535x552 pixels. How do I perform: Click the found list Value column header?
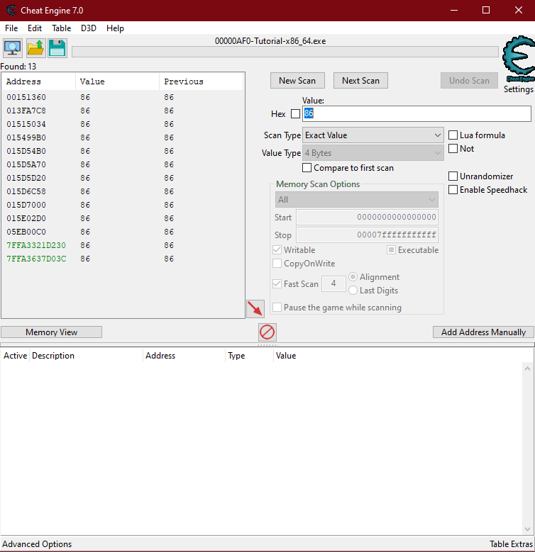(117, 81)
